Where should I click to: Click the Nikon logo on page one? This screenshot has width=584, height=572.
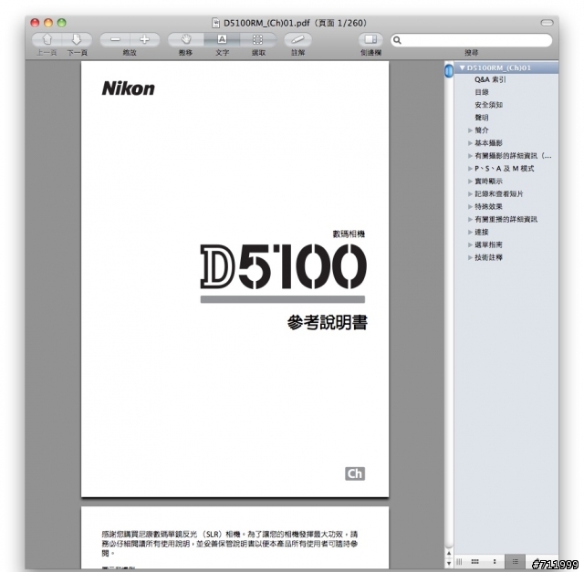pyautogui.click(x=128, y=88)
